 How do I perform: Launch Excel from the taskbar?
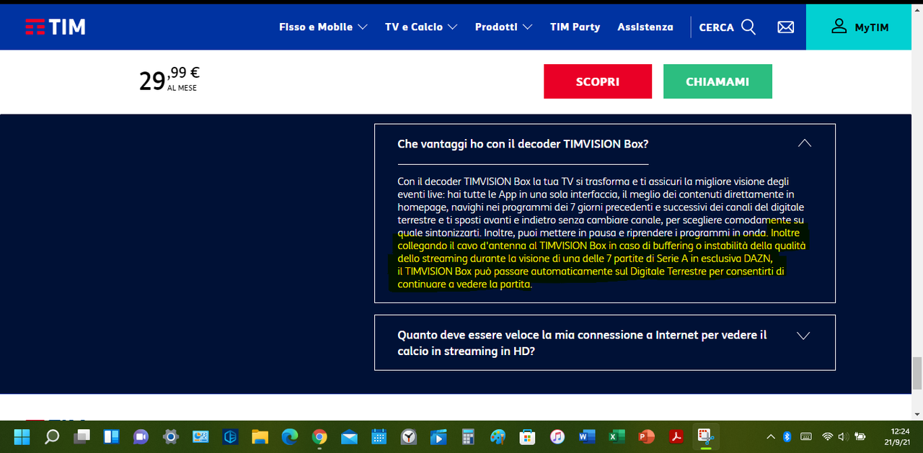[x=616, y=436]
